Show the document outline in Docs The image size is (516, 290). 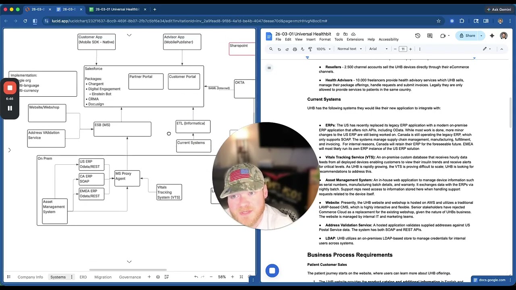269,68
